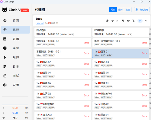The height and width of the screenshot is (120, 151).
Task: Switch to 直连 direct mode
Action: [x=128, y=10]
